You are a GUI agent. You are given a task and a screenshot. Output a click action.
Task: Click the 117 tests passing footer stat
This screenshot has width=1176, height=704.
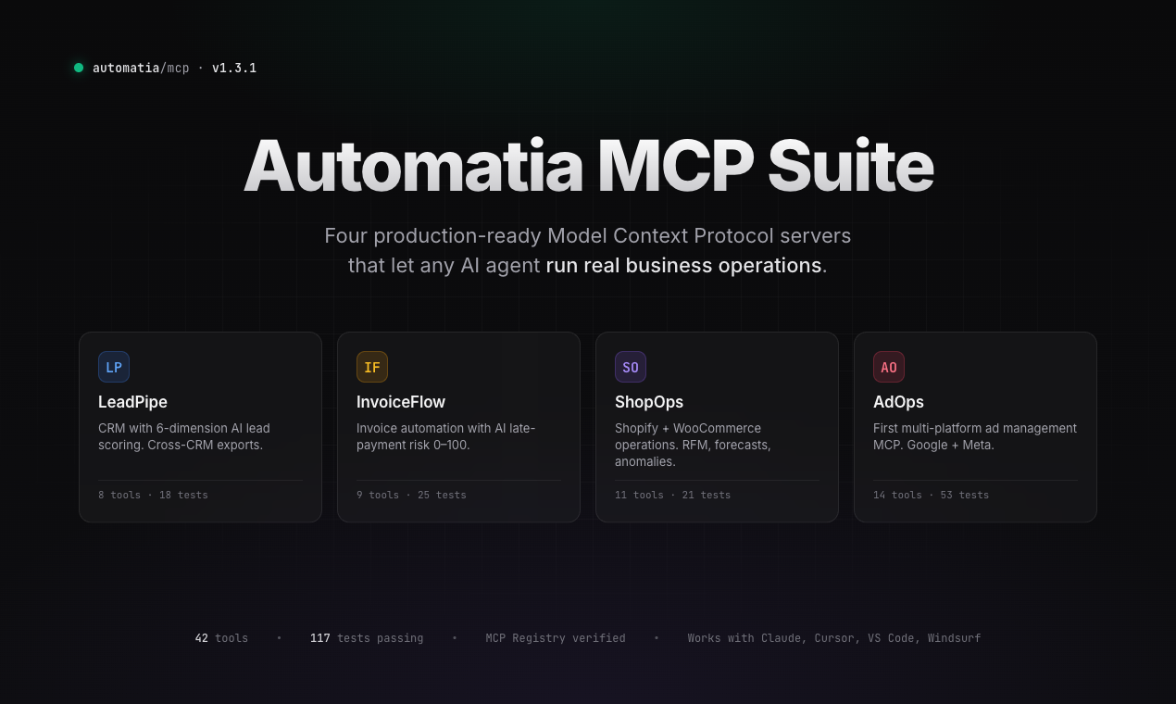367,637
